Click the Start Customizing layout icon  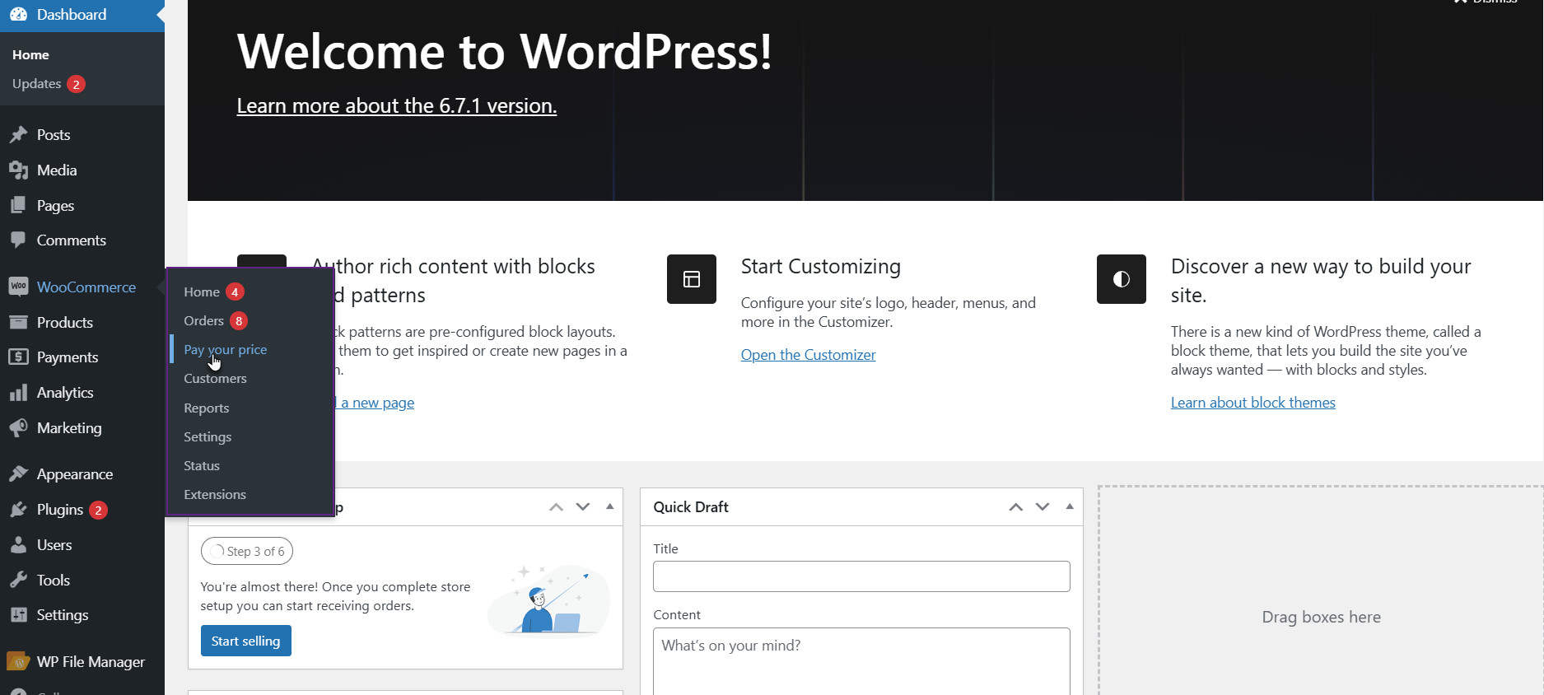click(x=692, y=279)
